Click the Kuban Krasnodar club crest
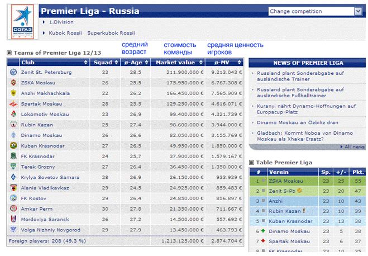 tap(13, 146)
